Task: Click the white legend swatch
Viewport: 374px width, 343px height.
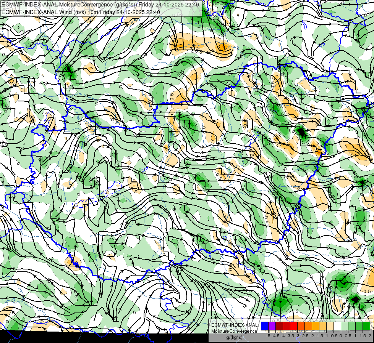Action: point(337,326)
